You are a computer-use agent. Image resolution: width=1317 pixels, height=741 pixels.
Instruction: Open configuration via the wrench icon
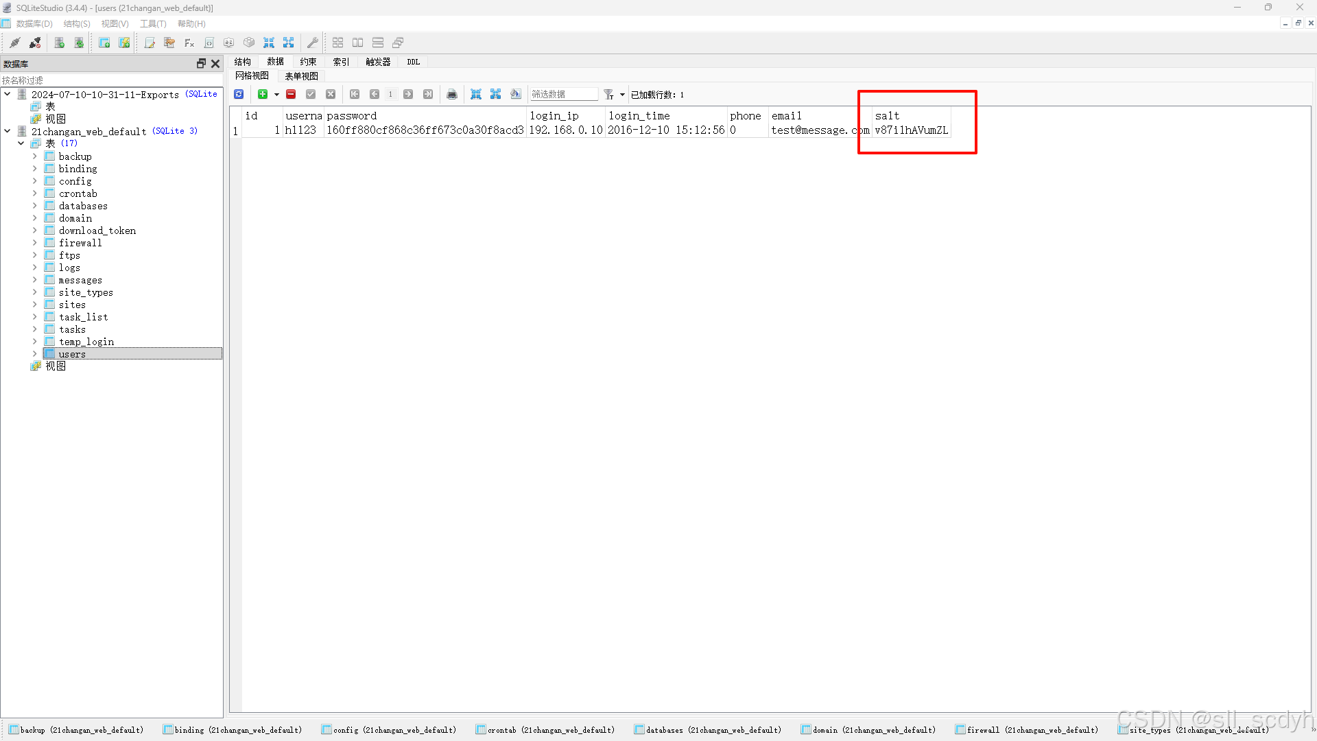tap(312, 43)
